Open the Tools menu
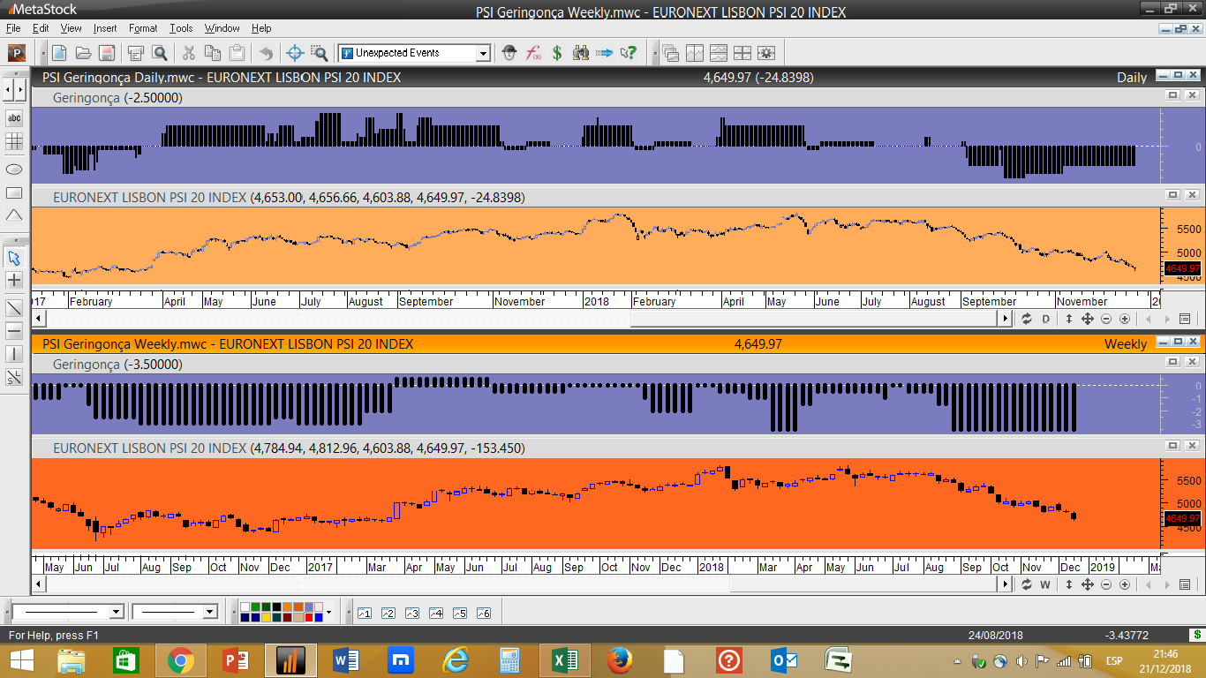 tap(181, 28)
